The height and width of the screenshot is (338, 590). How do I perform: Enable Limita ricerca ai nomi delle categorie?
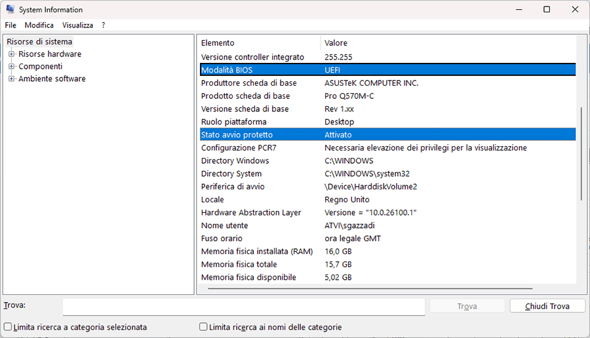[x=203, y=327]
